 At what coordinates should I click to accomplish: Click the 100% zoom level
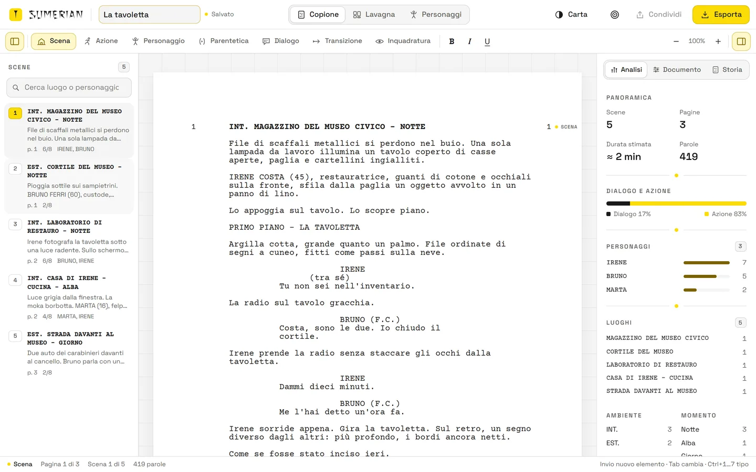point(697,41)
